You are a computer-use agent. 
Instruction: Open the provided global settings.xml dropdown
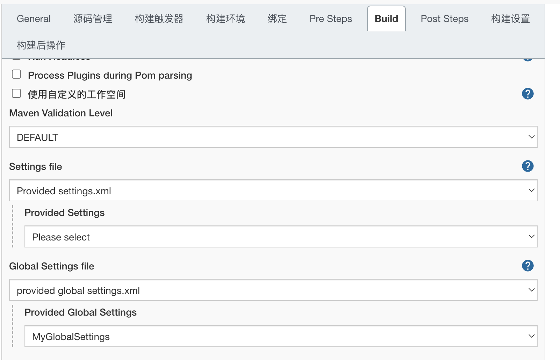point(273,290)
